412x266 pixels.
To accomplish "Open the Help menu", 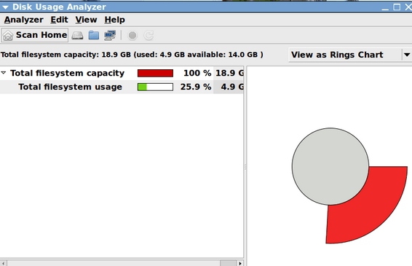I will click(114, 20).
